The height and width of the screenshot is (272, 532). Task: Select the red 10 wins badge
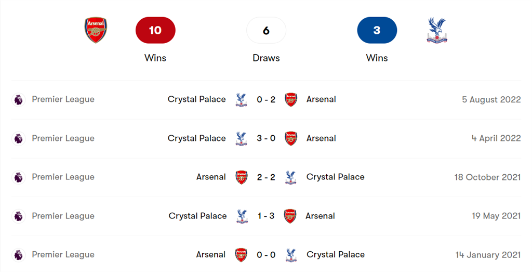click(155, 30)
